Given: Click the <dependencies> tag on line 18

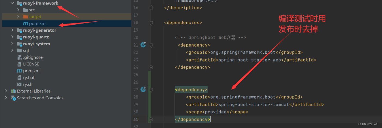Looking at the screenshot, I should [x=183, y=23].
